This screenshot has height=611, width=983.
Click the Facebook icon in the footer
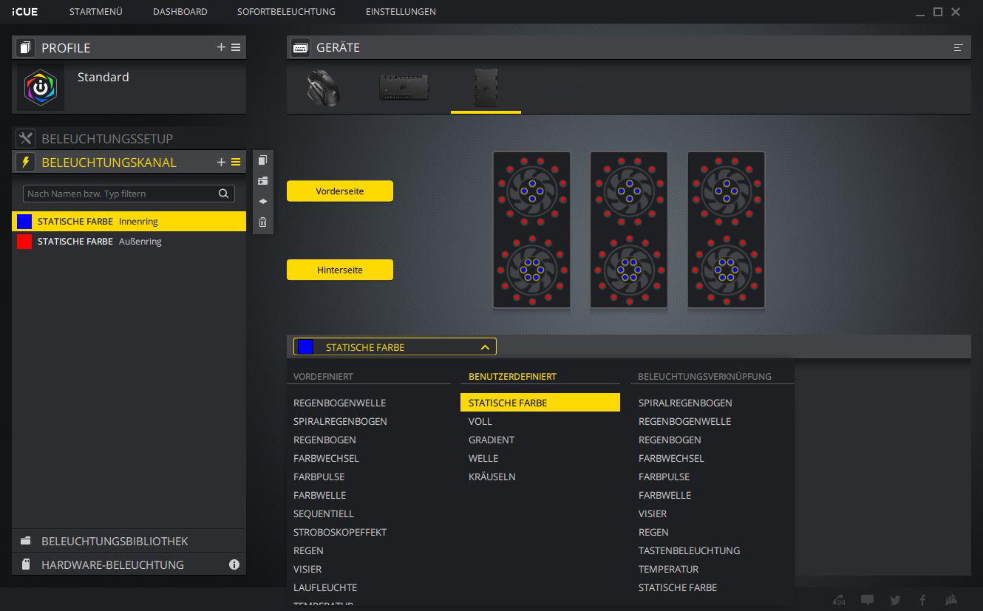922,600
